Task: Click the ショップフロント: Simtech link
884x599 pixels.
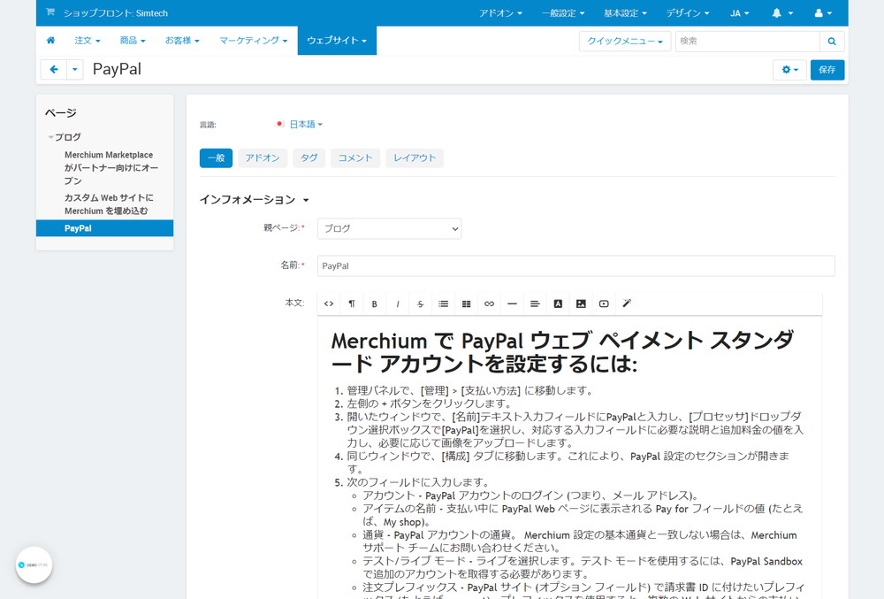Action: 116,13
